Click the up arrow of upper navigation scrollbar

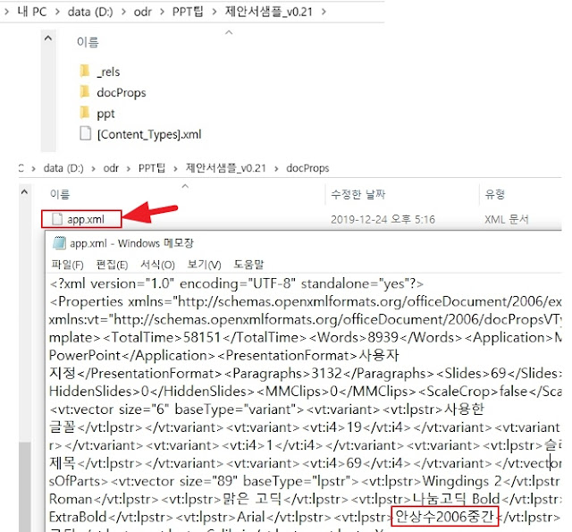[x=48, y=38]
